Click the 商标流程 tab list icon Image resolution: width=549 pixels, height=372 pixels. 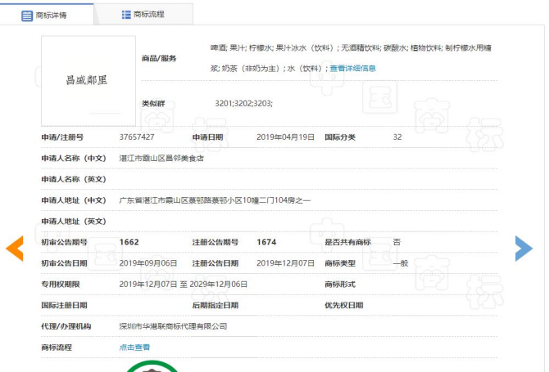[x=126, y=15]
